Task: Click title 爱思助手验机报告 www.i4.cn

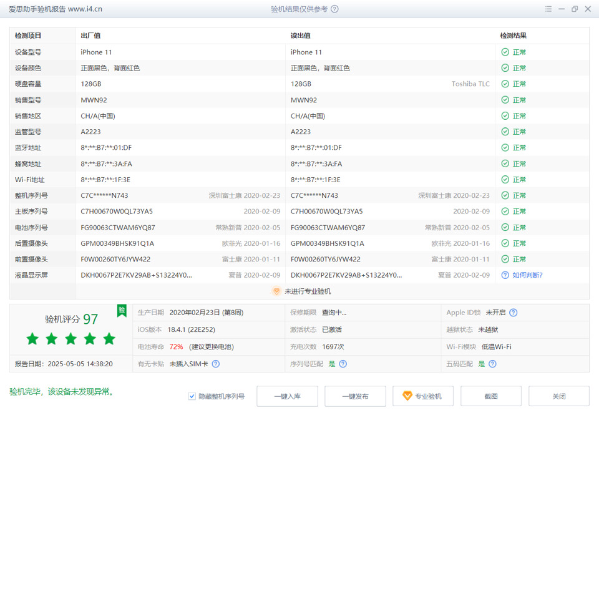Action: tap(56, 9)
